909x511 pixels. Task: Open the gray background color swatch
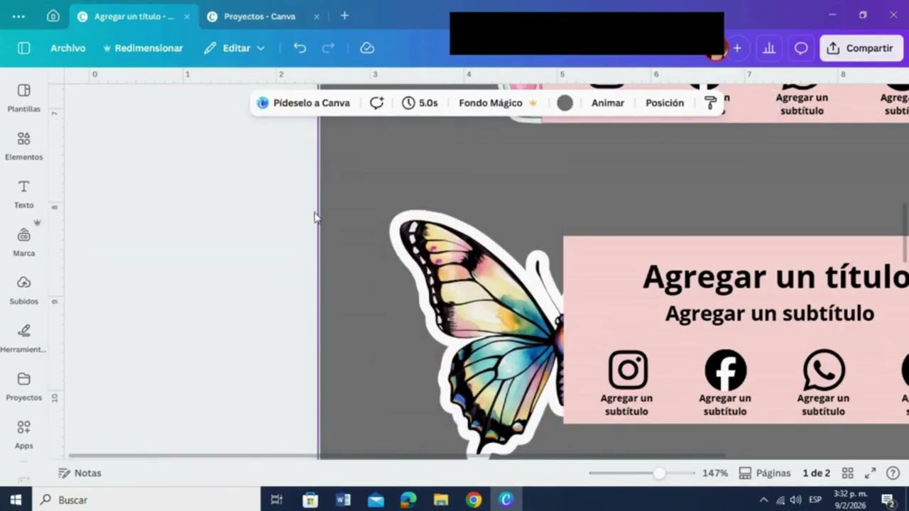[x=565, y=103]
